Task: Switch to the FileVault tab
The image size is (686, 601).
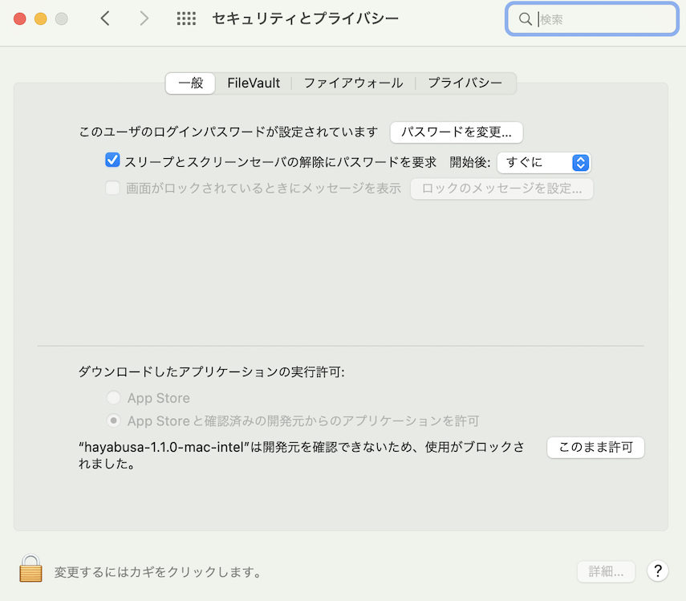Action: click(254, 83)
